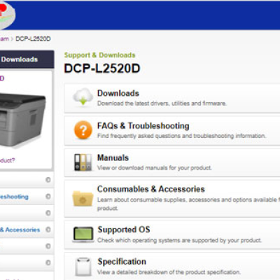Click the Downloads cloud icon
The width and height of the screenshot is (280, 280).
tap(83, 97)
